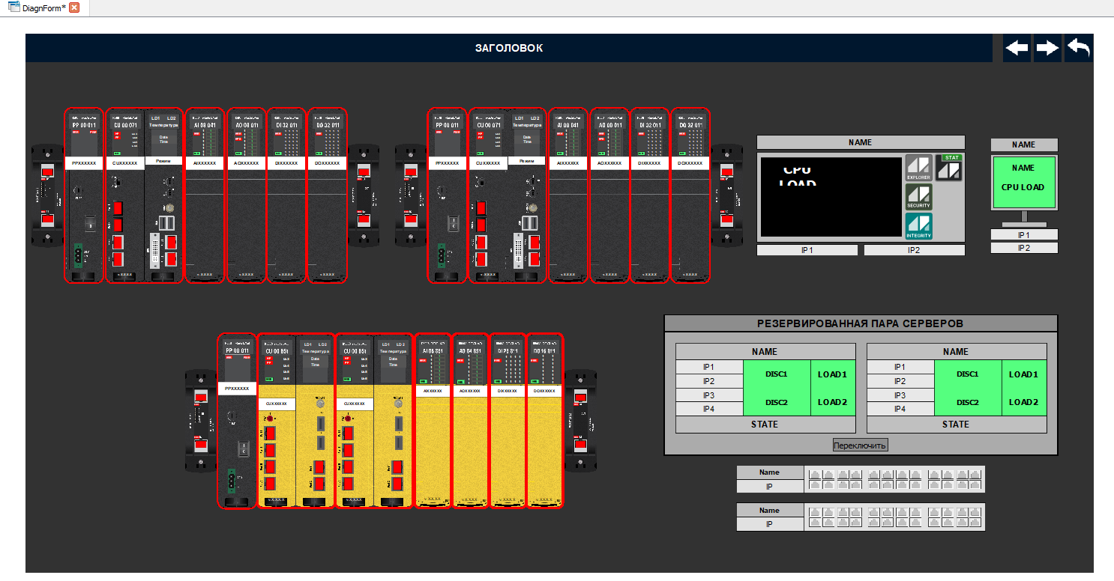This screenshot has width=1114, height=581.
Task: Close the DiagnForm tab
Action: [74, 7]
